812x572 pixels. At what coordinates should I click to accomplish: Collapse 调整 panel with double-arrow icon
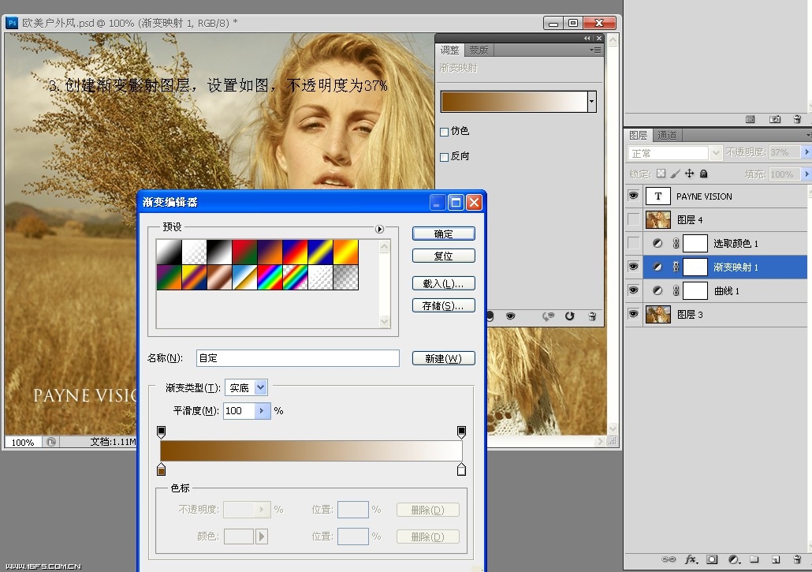coord(587,39)
